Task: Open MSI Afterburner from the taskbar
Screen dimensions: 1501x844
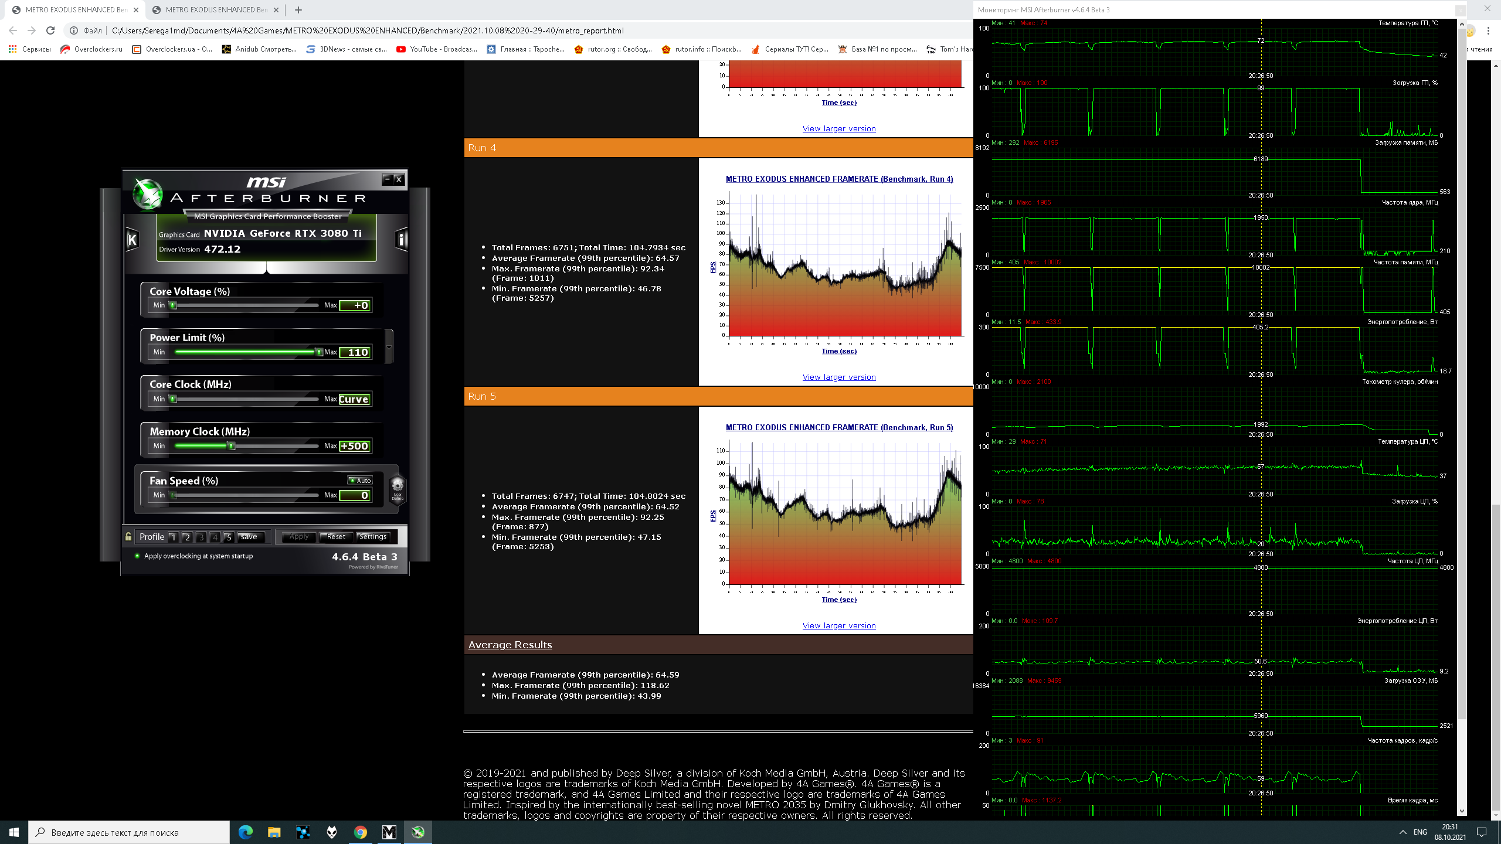Action: pos(417,832)
